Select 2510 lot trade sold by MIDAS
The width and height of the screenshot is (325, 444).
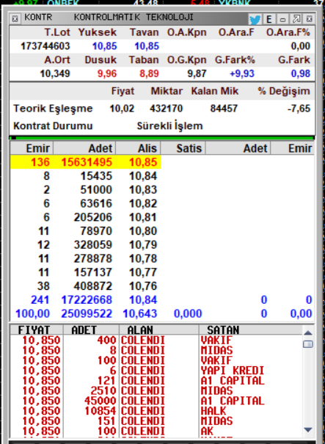tap(156, 390)
